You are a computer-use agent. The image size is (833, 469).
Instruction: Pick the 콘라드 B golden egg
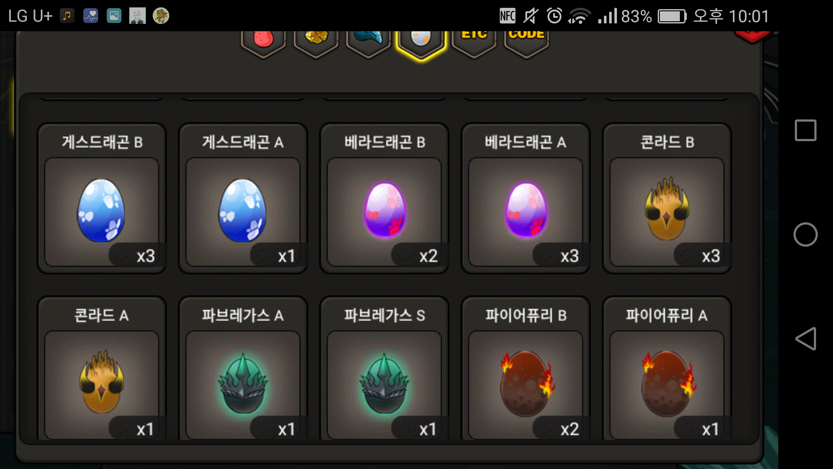(667, 198)
